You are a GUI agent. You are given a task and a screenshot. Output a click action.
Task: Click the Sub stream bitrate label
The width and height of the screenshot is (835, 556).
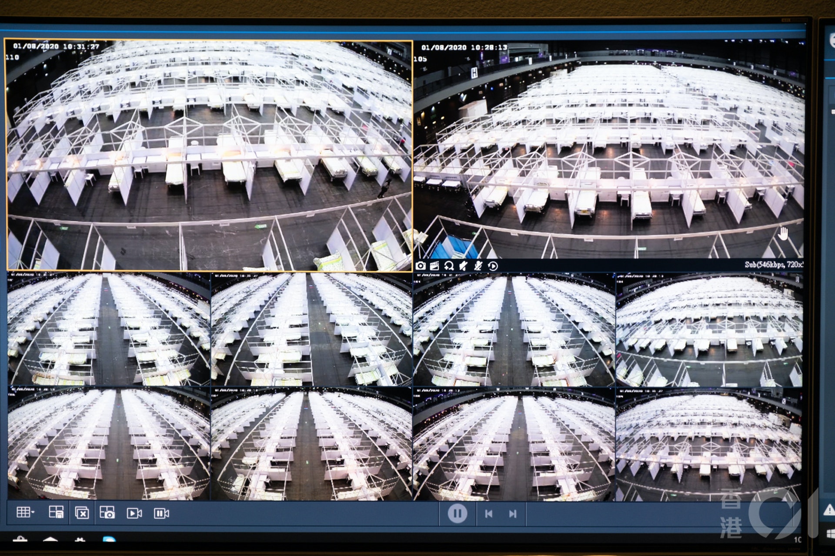tap(773, 265)
